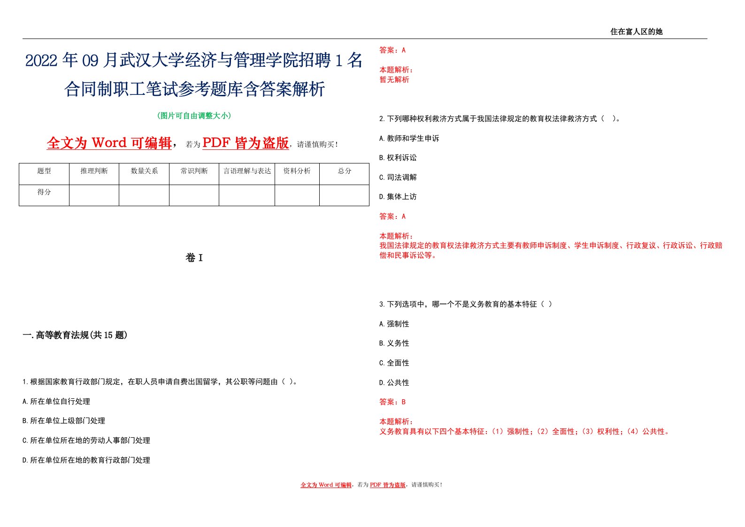Select the 推理判断 table cell
This screenshot has height=527, width=745.
coord(94,174)
